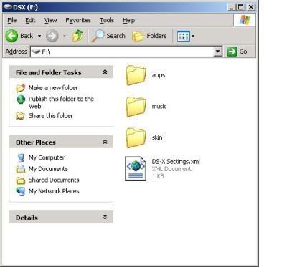The image size is (287, 267).
Task: Click the Details header title
Action: coord(27,218)
